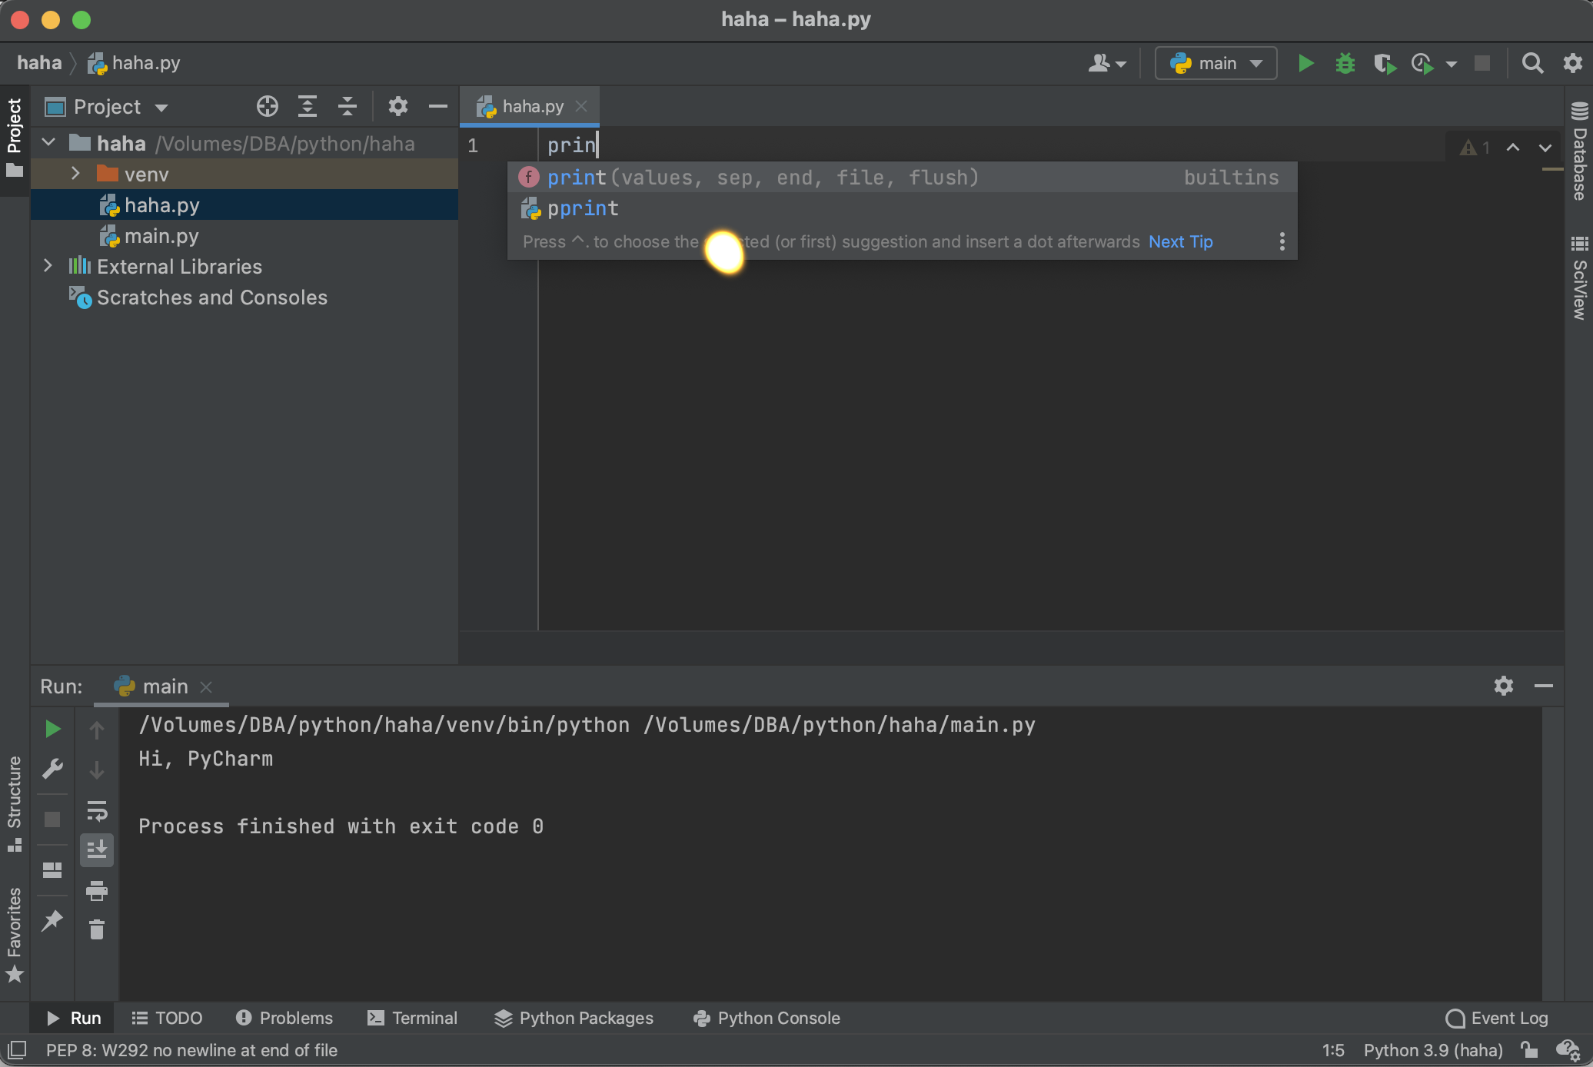The height and width of the screenshot is (1067, 1593).
Task: Start the Debug bug icon
Action: [x=1345, y=63]
